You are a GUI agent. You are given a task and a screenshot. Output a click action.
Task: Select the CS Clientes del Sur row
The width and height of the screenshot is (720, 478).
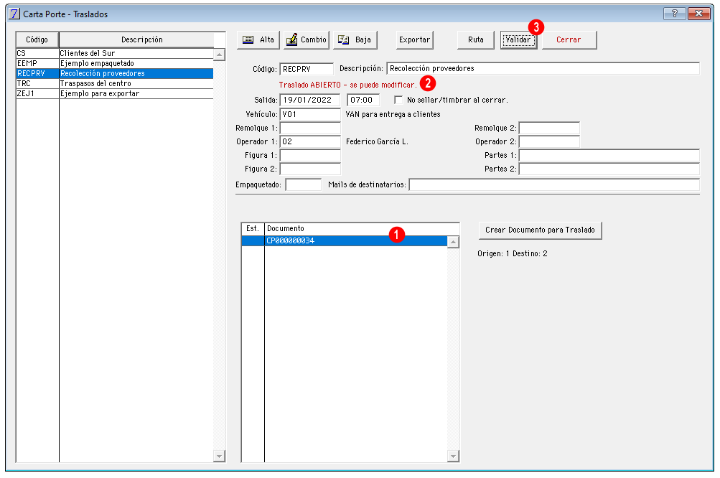115,53
